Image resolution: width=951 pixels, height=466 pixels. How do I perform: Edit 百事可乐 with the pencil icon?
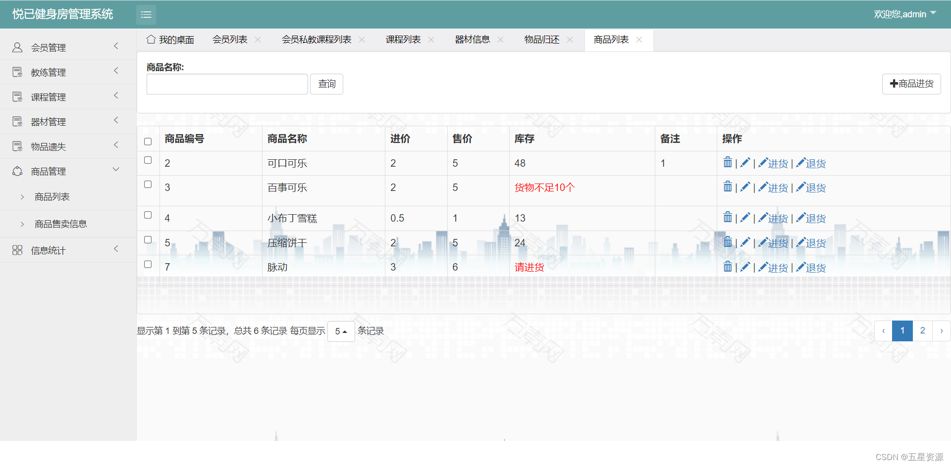pos(745,187)
